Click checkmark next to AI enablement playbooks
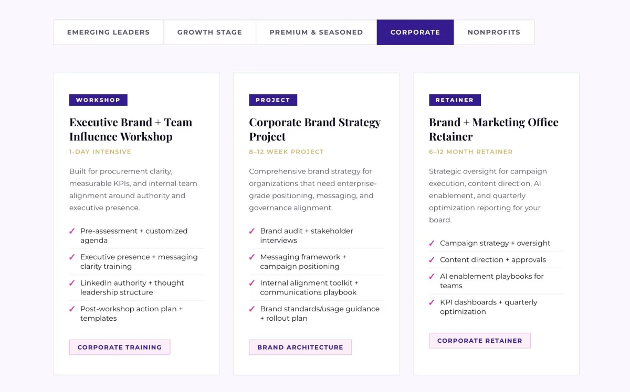The height and width of the screenshot is (392, 630). (432, 276)
